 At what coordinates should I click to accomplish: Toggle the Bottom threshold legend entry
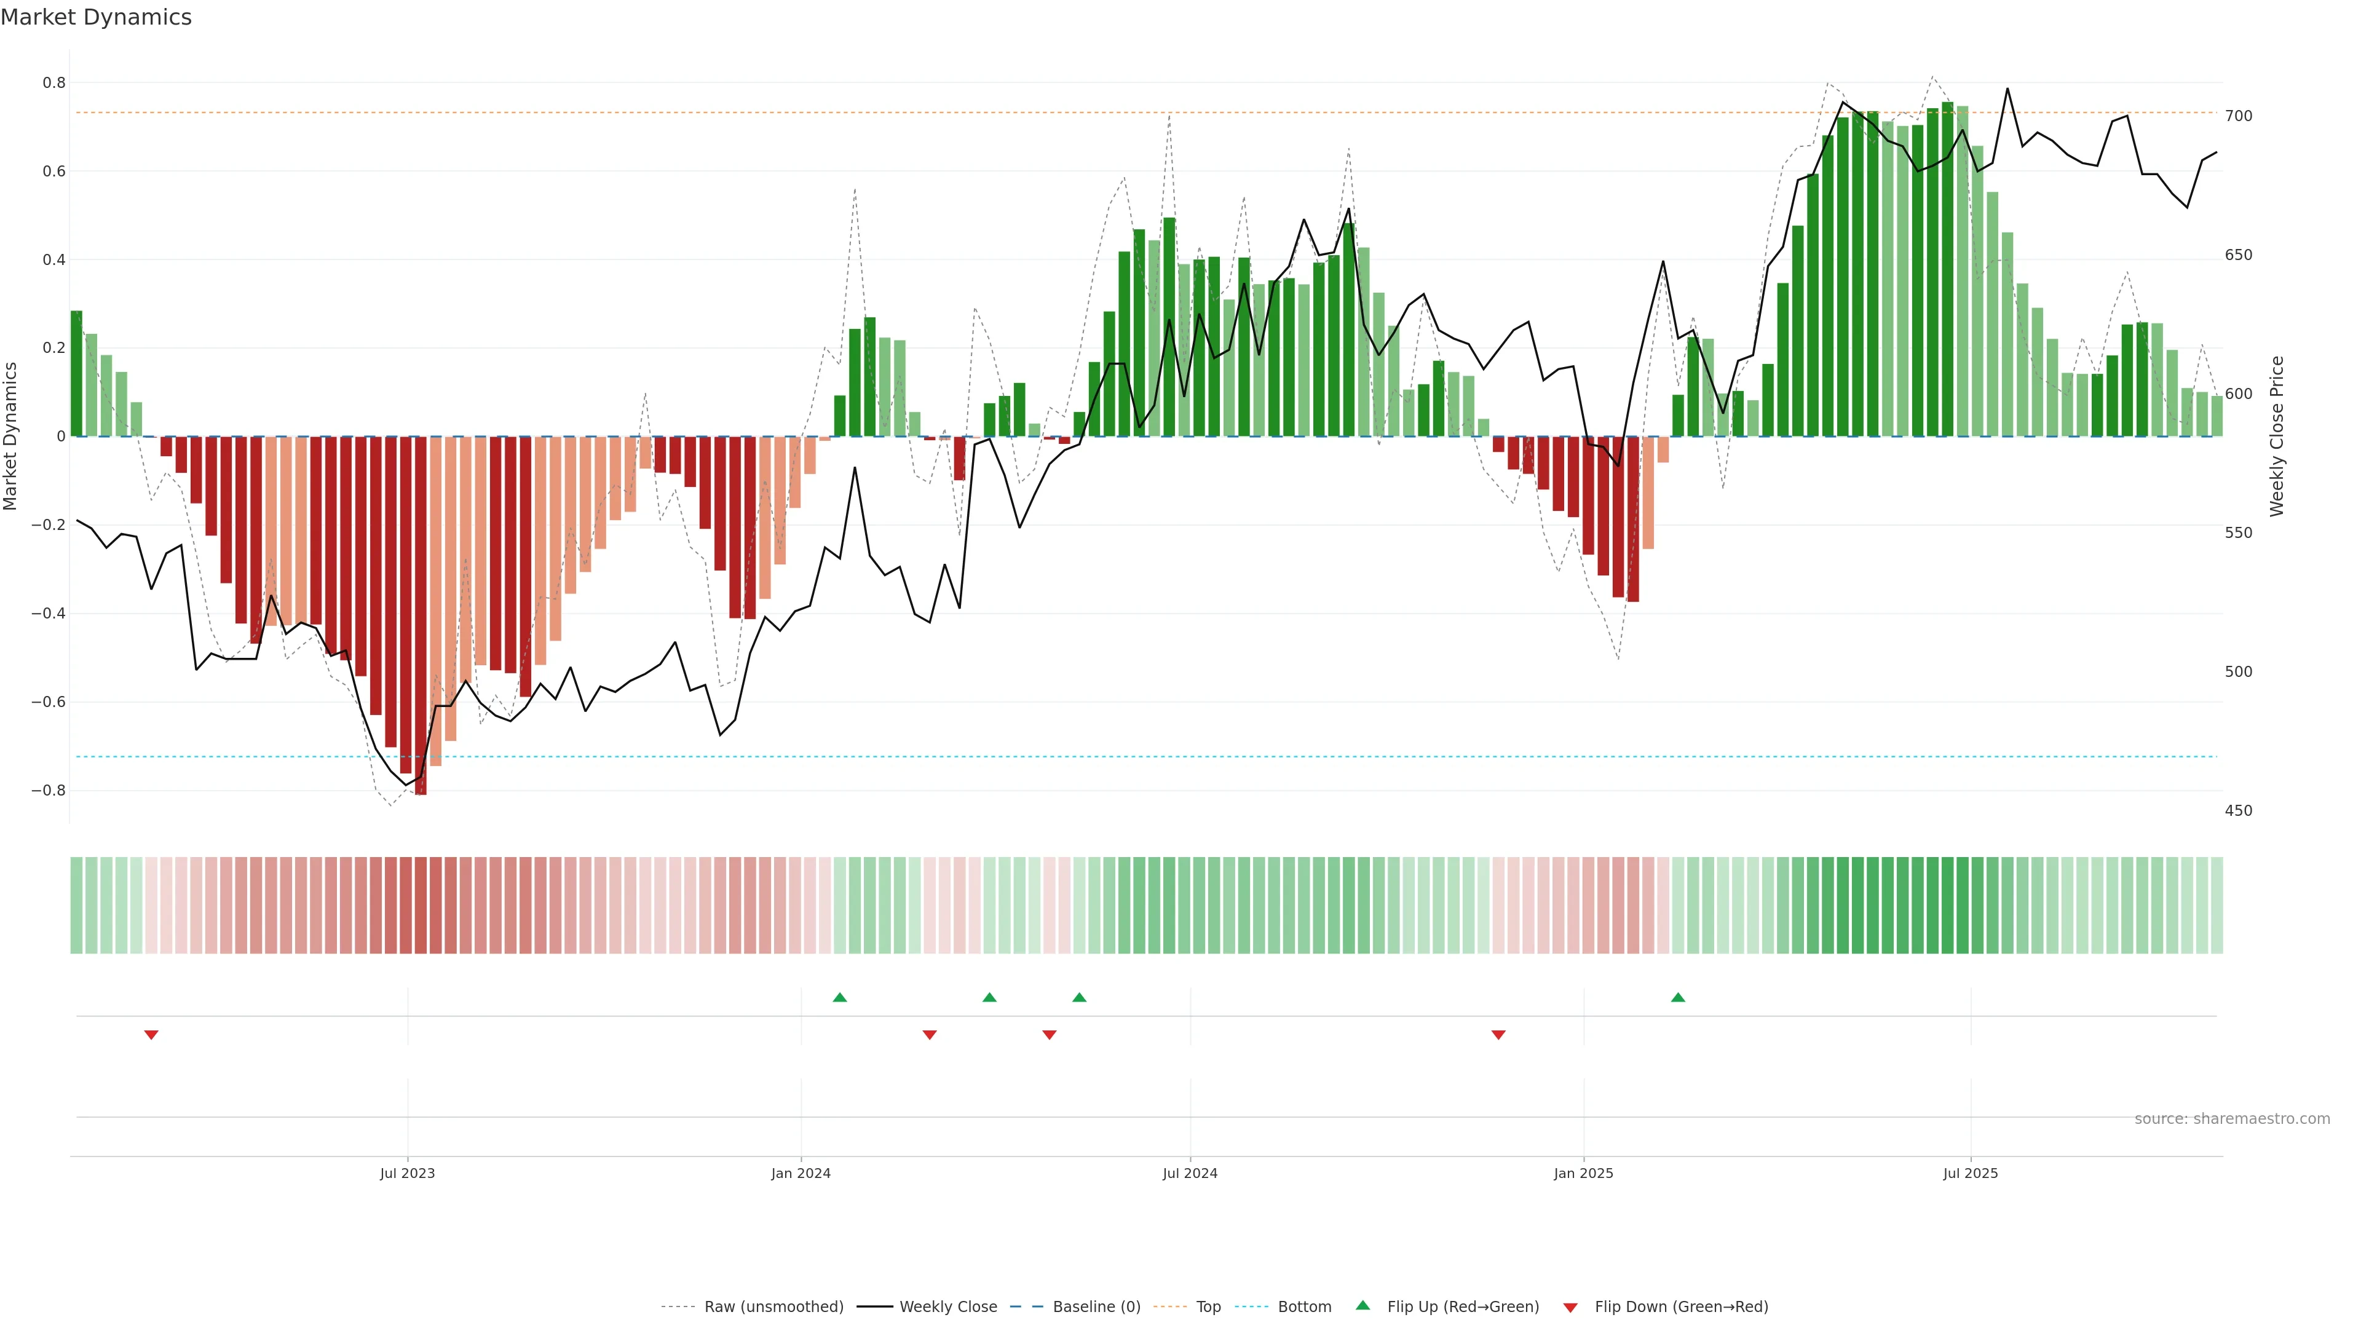coord(1304,1307)
